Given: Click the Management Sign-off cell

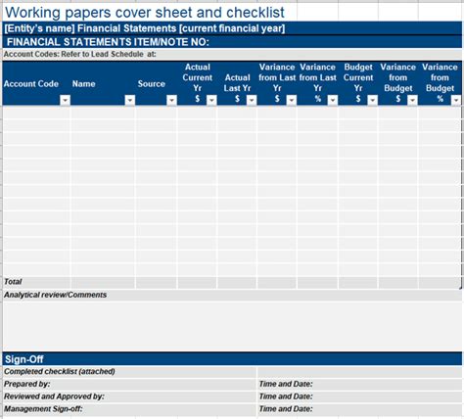Looking at the screenshot, I should coord(129,409).
